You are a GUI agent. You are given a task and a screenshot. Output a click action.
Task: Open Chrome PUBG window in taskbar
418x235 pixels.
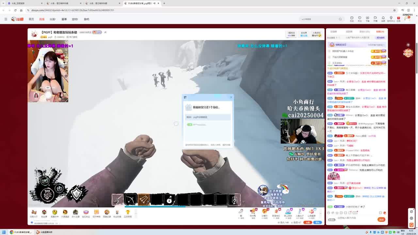coord(21,232)
